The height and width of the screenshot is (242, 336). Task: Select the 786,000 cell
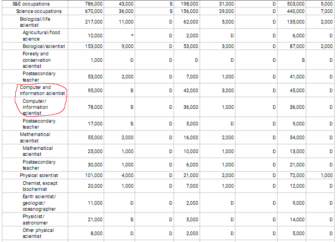point(94,4)
